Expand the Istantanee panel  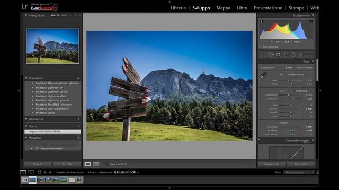point(26,119)
